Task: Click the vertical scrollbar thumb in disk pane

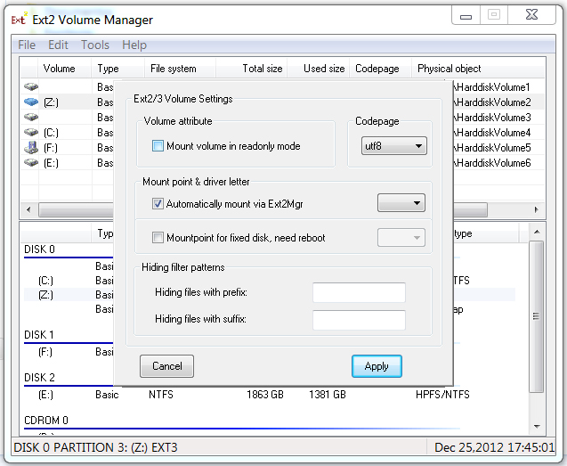Action: [537, 316]
